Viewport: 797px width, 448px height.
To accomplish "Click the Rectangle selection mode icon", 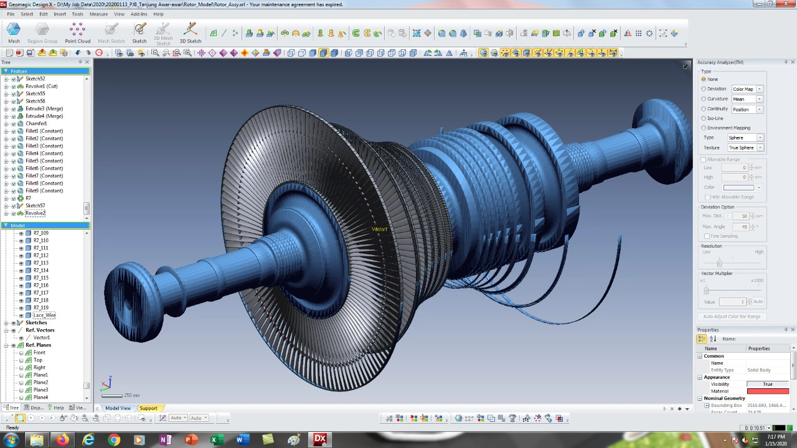I will [x=20, y=418].
